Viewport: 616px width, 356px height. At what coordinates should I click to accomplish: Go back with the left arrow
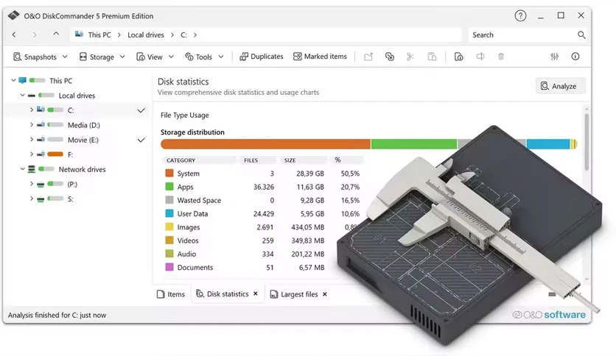pos(14,35)
